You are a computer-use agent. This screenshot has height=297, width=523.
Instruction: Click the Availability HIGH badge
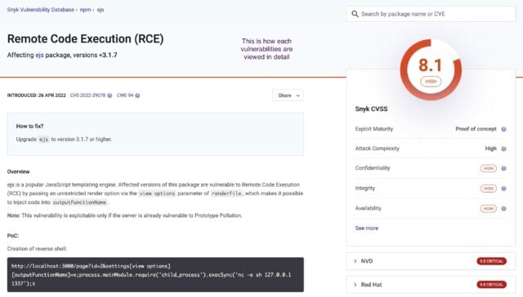point(489,208)
